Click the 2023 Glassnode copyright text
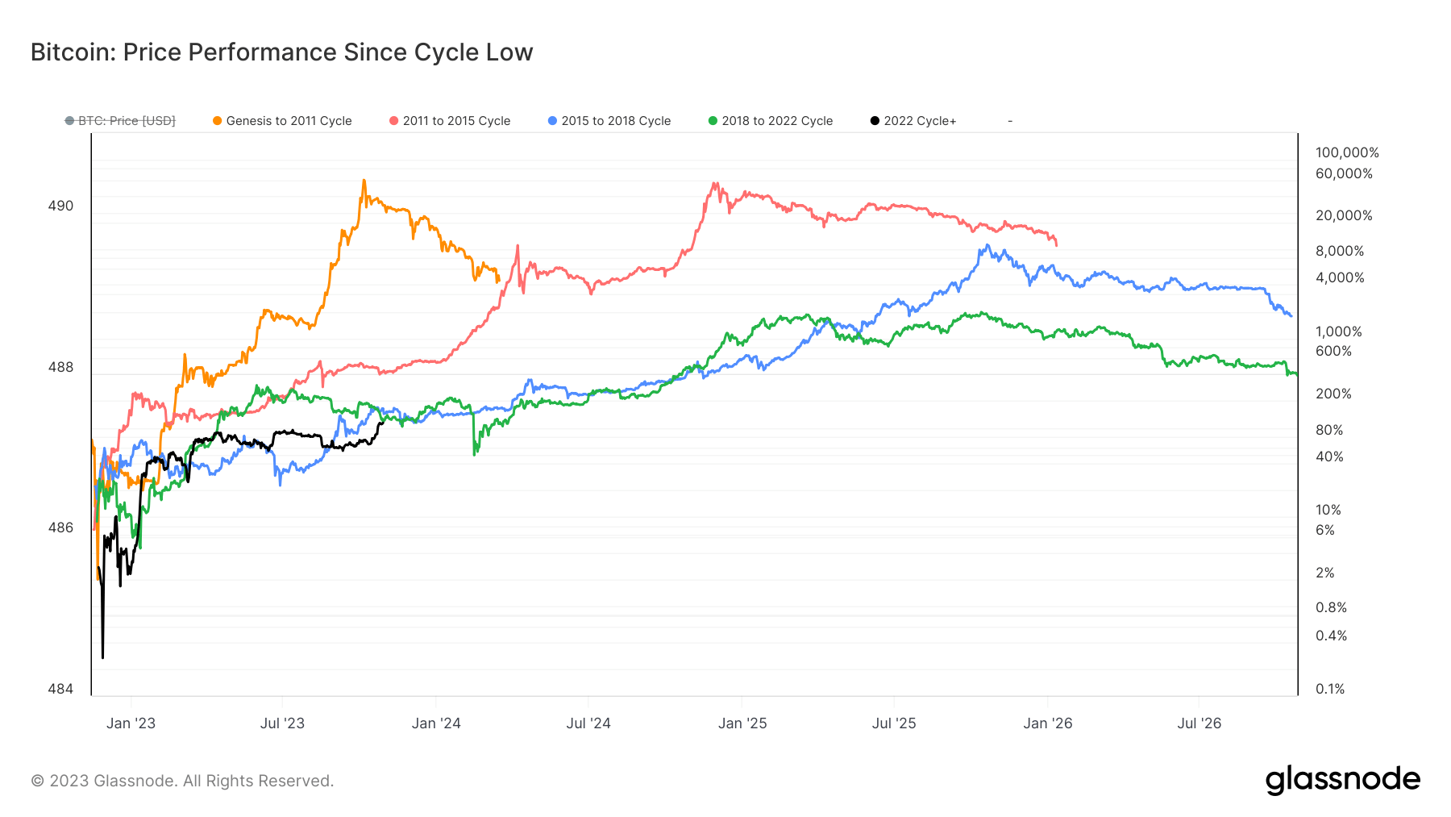The width and height of the screenshot is (1451, 817). [182, 781]
